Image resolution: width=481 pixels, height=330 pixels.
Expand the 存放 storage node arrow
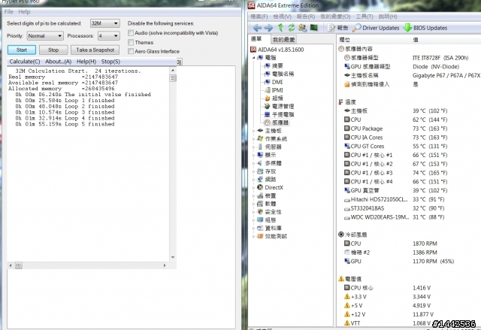(x=254, y=171)
